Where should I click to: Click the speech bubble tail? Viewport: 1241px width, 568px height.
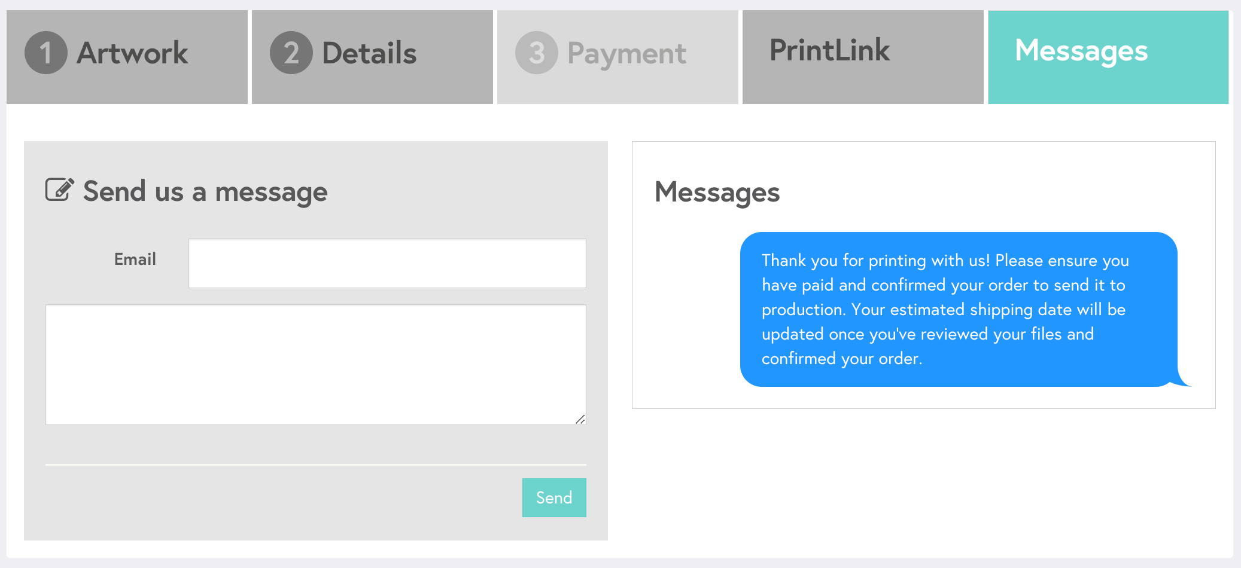(x=1182, y=380)
